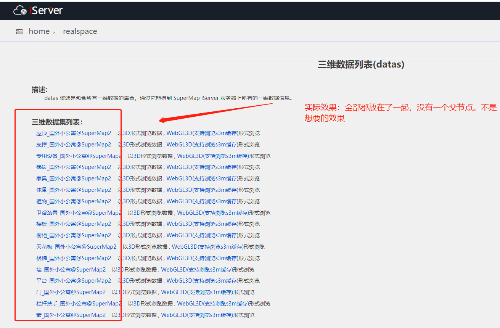Click the 三维数据列表(datas) page heading
The height and width of the screenshot is (328, 500).
tap(361, 64)
